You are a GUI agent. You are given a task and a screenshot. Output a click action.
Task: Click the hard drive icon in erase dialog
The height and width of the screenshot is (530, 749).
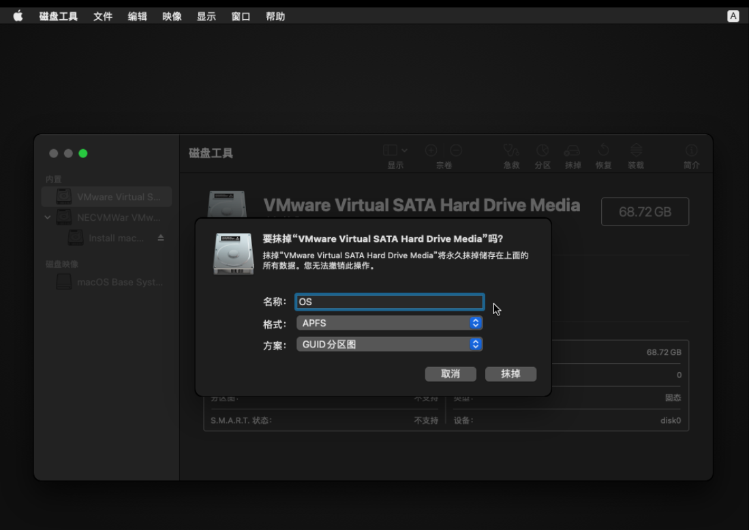[x=234, y=254]
